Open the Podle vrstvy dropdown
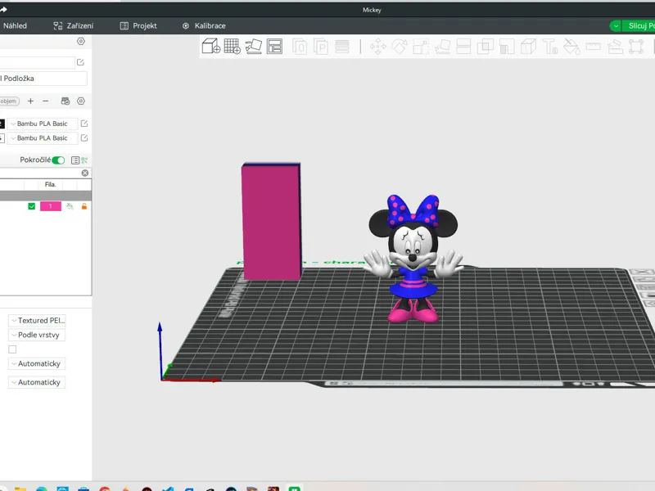The height and width of the screenshot is (491, 655). point(37,335)
